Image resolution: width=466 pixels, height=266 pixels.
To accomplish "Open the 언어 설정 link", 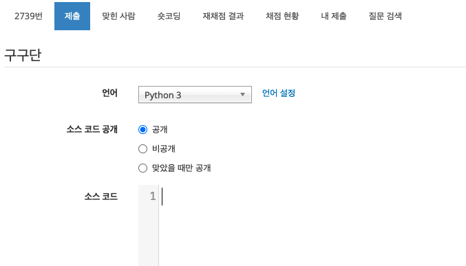I will [279, 93].
